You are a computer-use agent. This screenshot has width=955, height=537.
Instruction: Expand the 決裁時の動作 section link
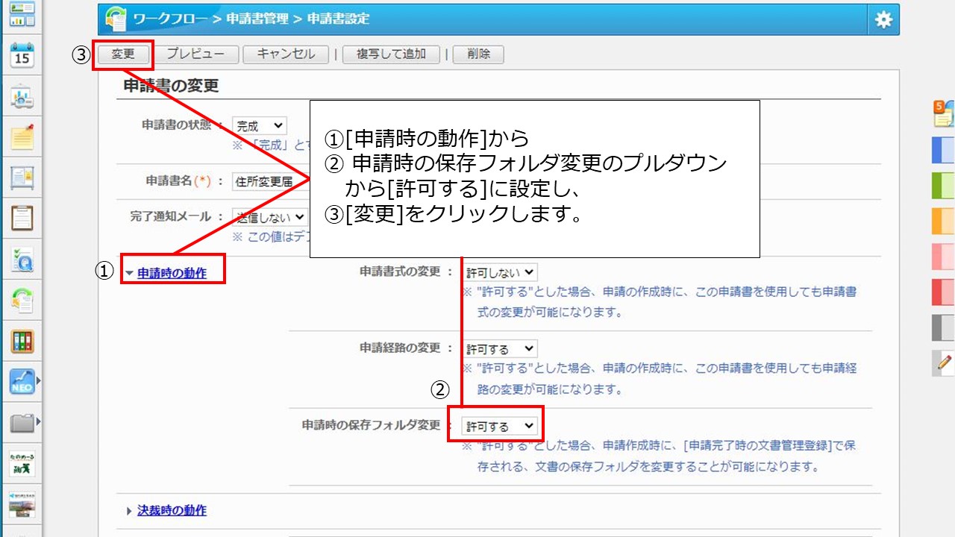point(172,511)
